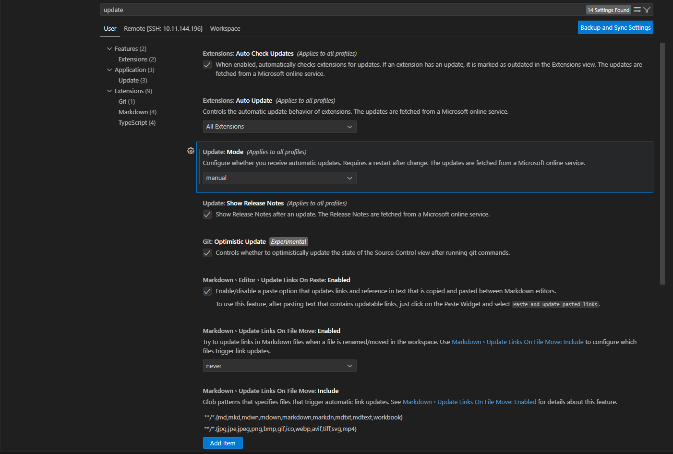Switch to the Workspace settings tab

coord(225,28)
